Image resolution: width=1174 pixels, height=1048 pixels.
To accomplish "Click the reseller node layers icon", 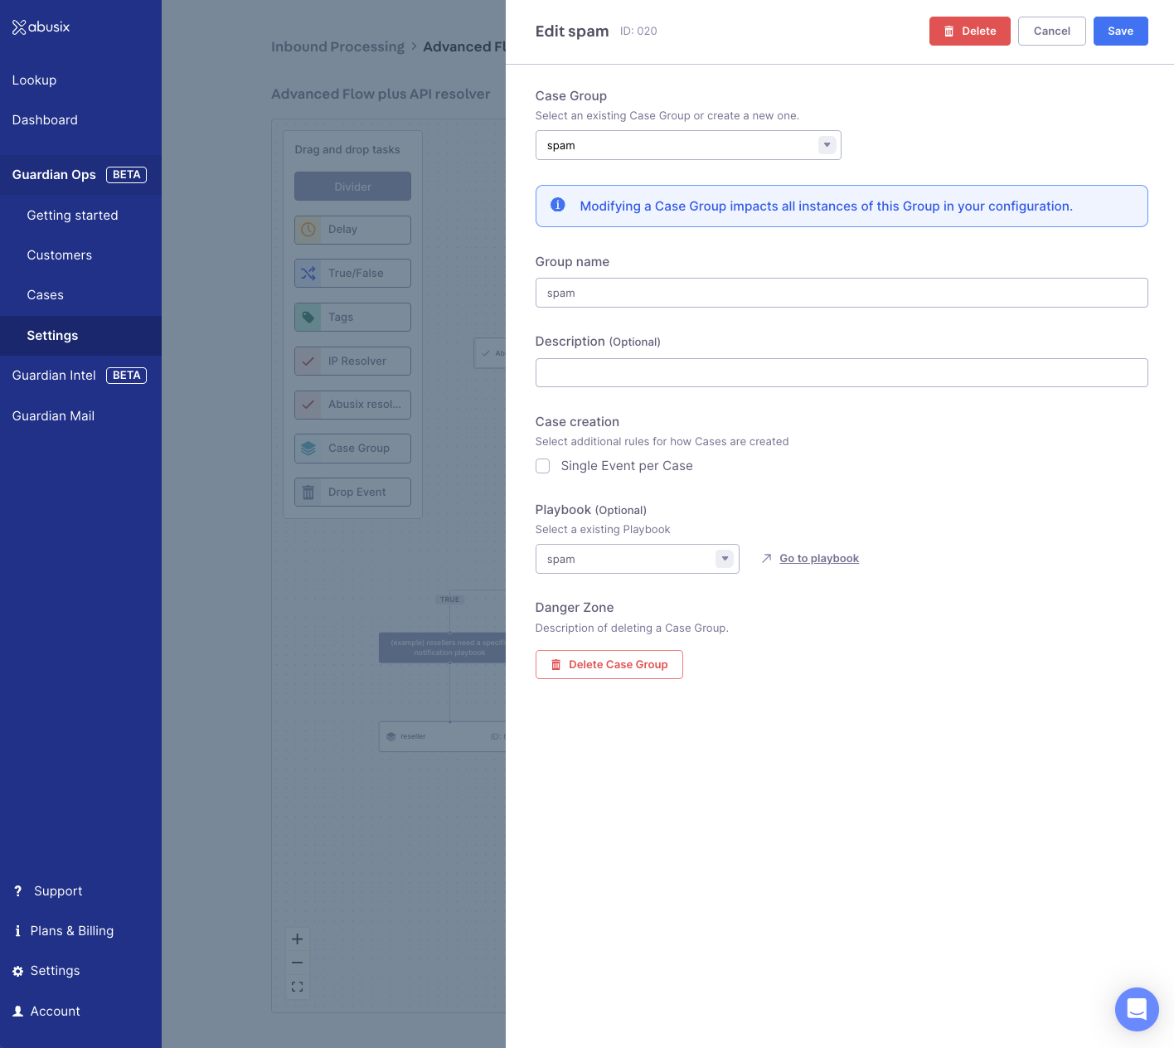I will [x=391, y=736].
